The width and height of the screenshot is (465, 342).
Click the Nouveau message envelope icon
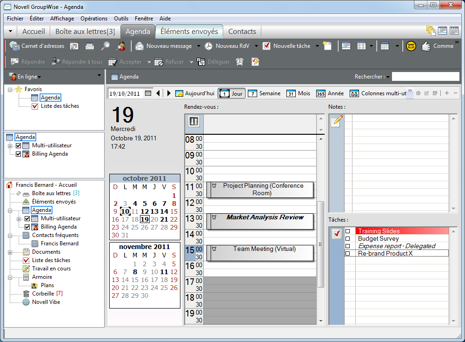pos(139,46)
